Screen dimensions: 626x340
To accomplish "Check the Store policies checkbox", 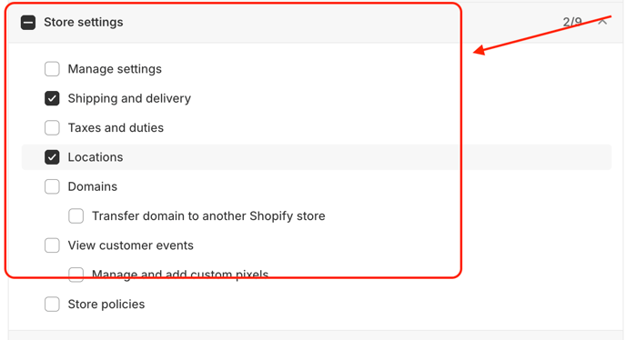I will [x=52, y=304].
